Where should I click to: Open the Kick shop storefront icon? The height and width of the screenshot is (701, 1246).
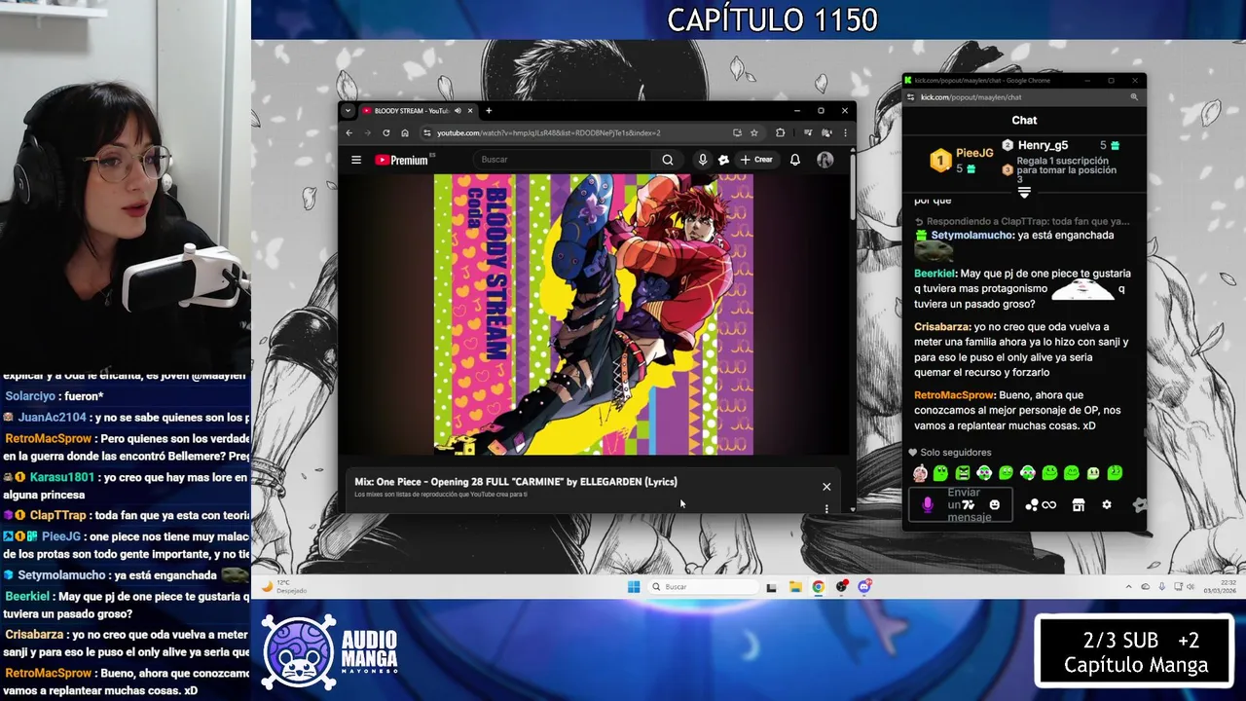point(1079,504)
